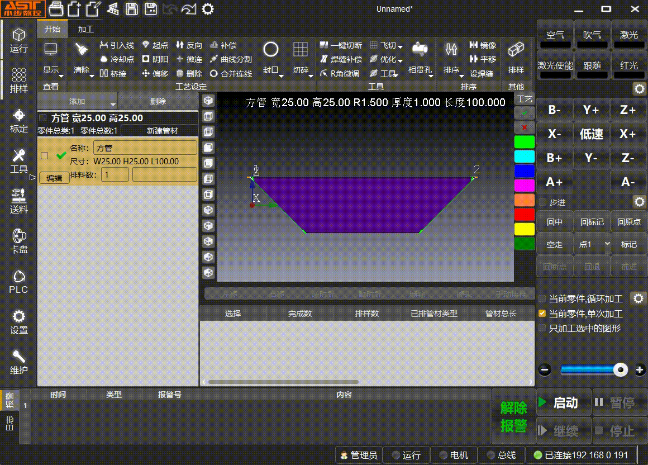This screenshot has height=465, width=648.
Task: Select the 补偿 compensation tool
Action: coord(223,45)
